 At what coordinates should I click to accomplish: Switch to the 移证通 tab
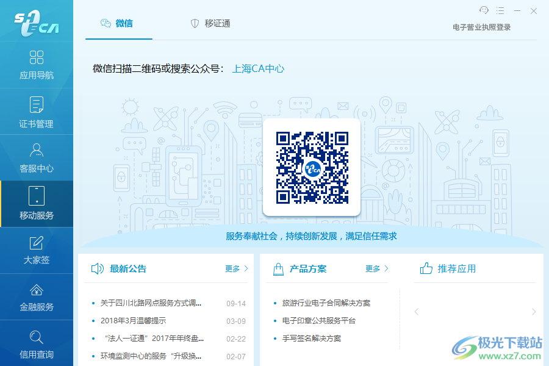[210, 23]
